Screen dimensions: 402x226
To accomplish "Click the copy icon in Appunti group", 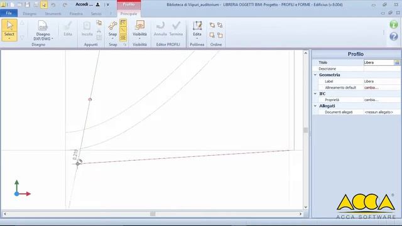I will click(x=99, y=23).
